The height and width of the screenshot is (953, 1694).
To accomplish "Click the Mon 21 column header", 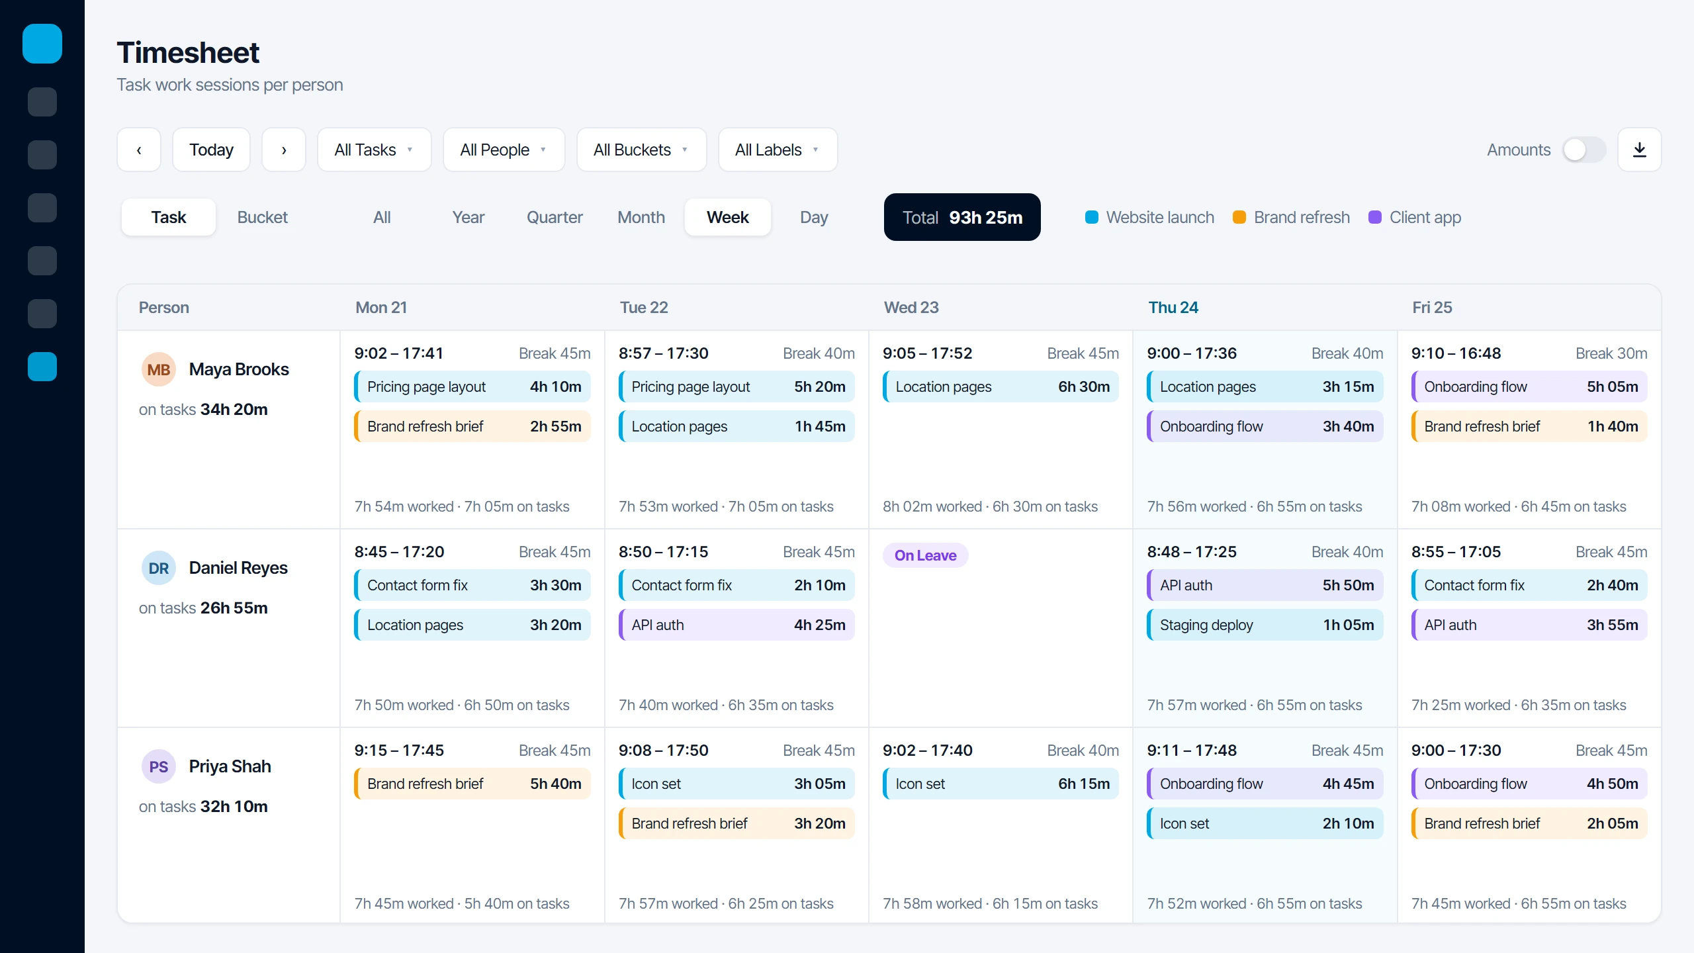I will pyautogui.click(x=381, y=307).
